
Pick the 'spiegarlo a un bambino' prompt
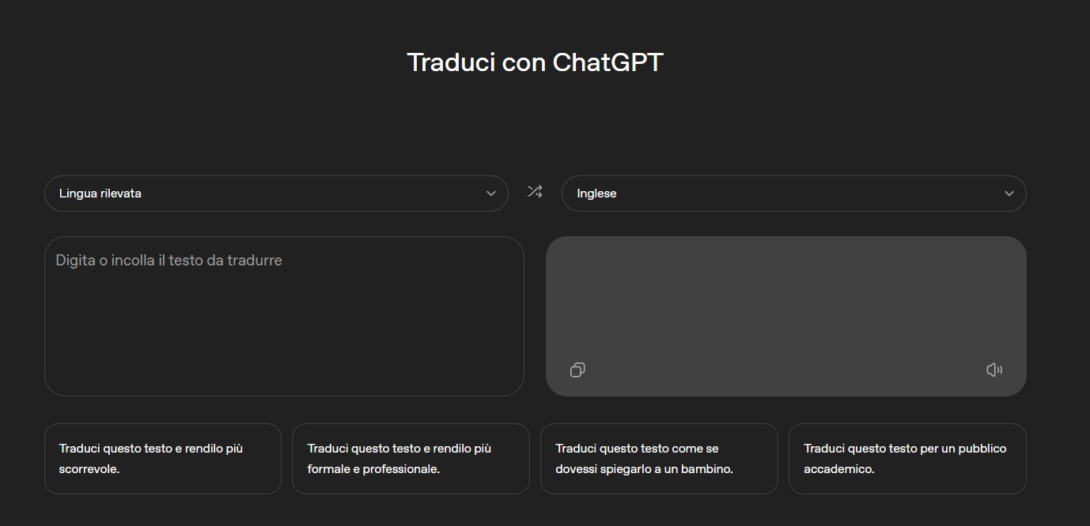tap(658, 459)
